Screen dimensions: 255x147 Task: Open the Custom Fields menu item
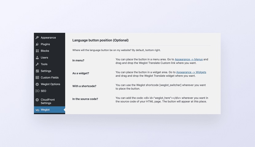pos(49,77)
